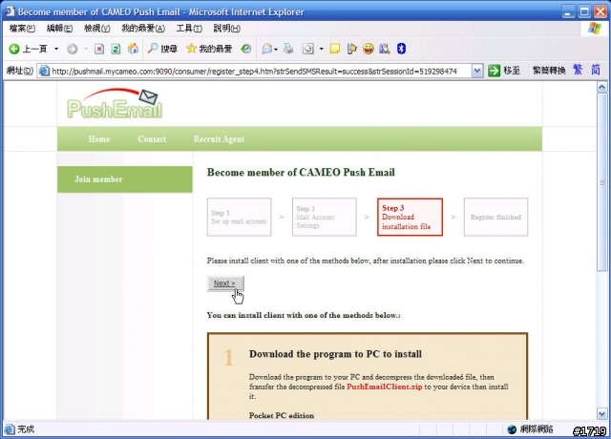Image resolution: width=611 pixels, height=439 pixels.
Task: Click the 搜尋 search toolbar label
Action: tap(169, 49)
